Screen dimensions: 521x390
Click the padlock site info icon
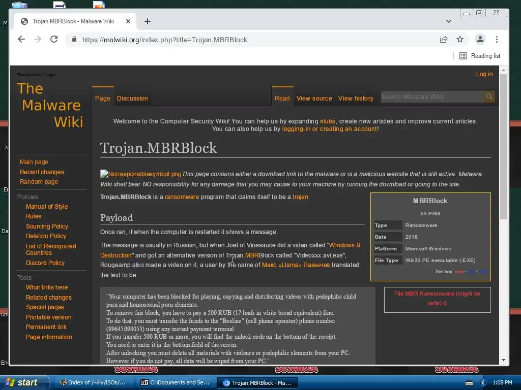tap(74, 40)
